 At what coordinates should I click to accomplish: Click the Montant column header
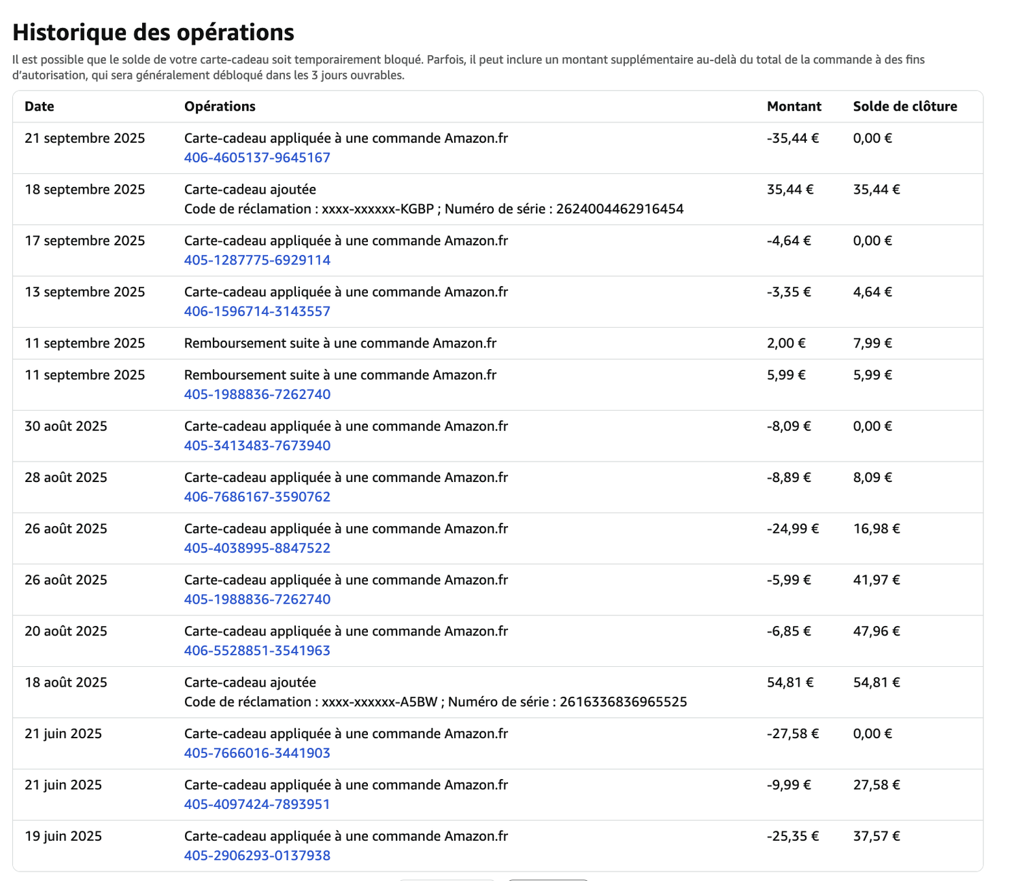794,107
